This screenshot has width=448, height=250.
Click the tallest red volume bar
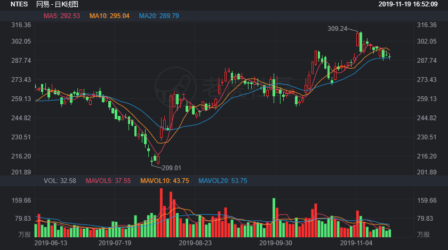[162, 213]
